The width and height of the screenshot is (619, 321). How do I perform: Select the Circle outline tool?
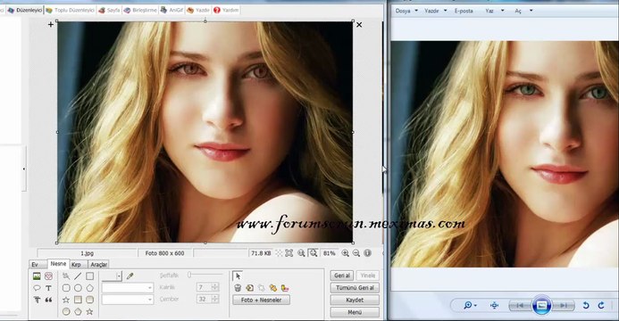point(78,288)
